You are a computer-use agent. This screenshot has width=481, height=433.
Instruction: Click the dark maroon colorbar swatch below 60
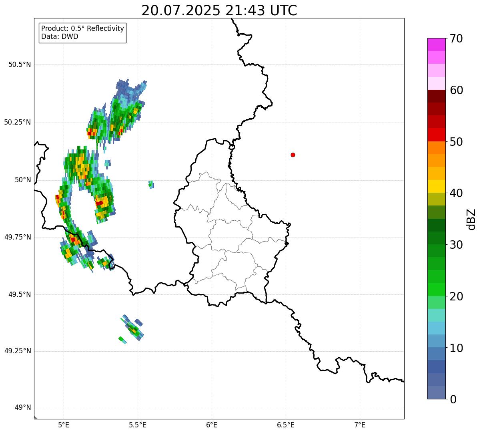click(436, 96)
